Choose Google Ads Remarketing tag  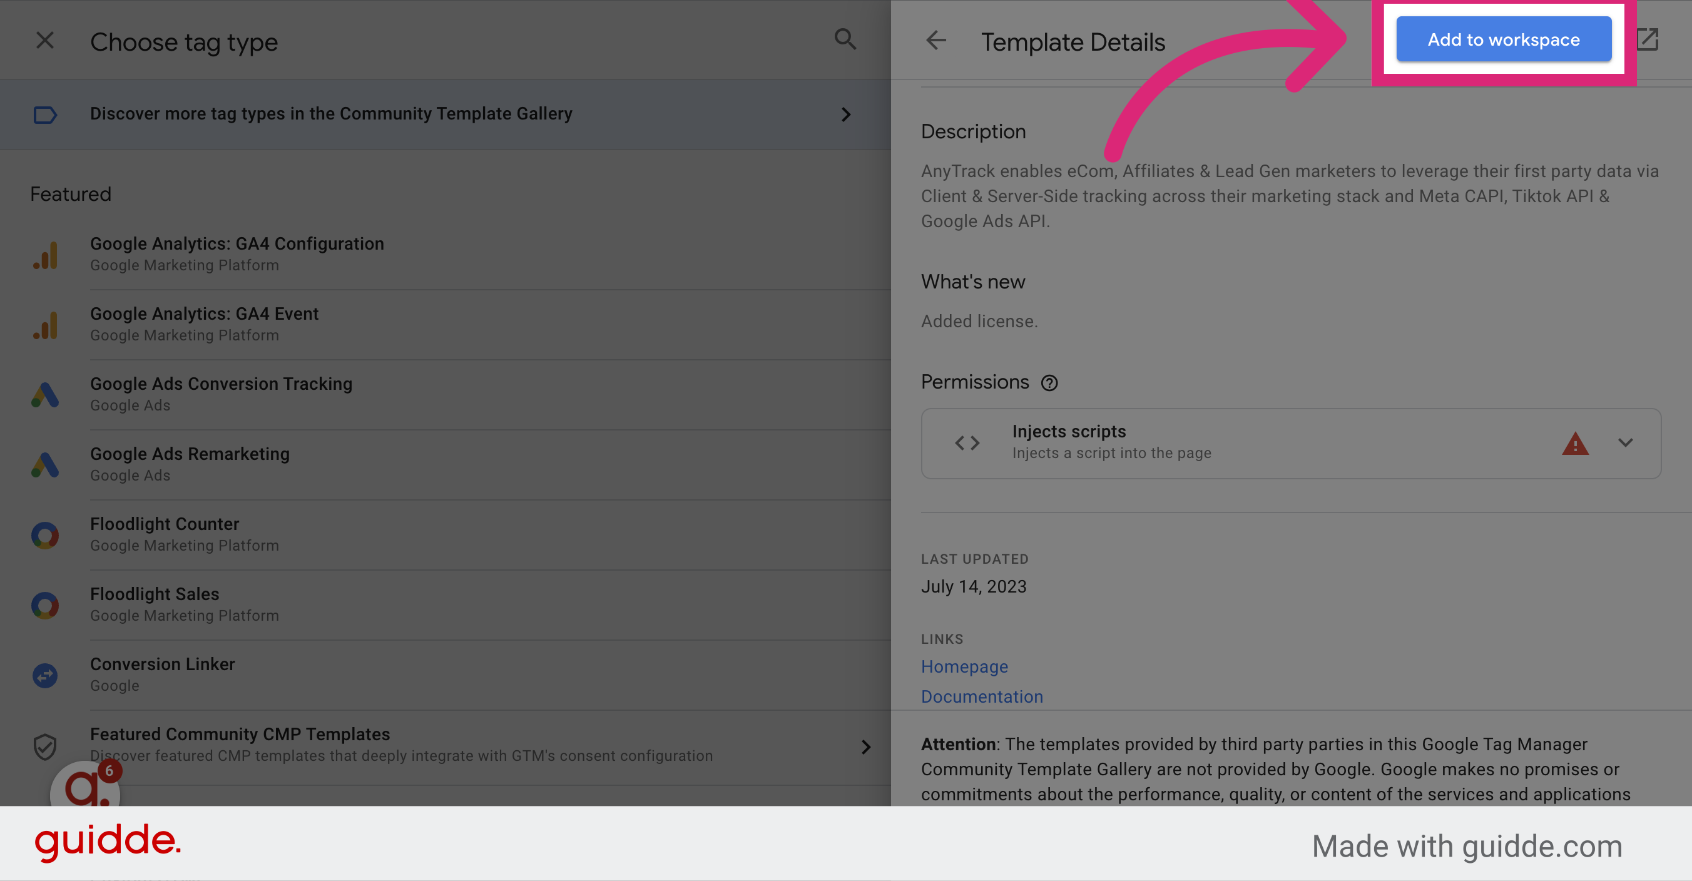446,464
